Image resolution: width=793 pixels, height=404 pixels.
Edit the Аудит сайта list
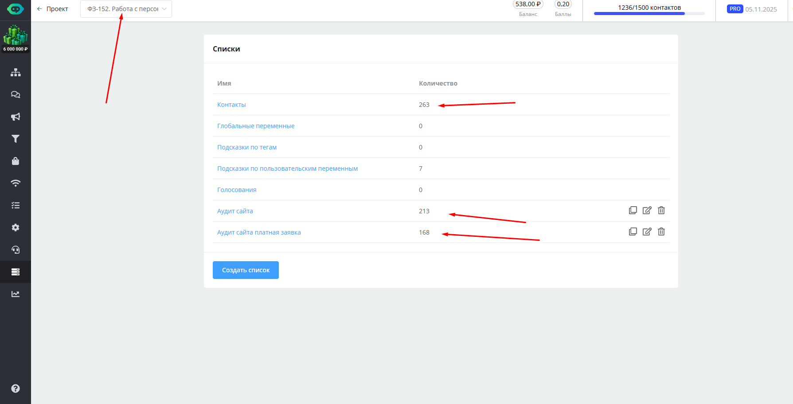pos(647,210)
